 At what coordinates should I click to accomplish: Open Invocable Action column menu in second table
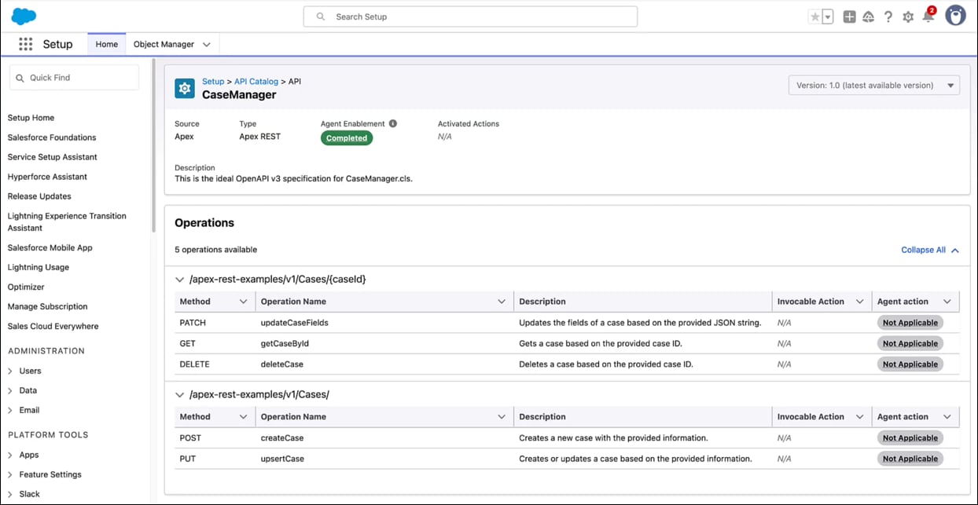(x=859, y=417)
